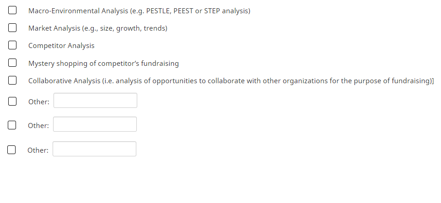Enable the Competitor Analysis checkbox

coord(12,45)
